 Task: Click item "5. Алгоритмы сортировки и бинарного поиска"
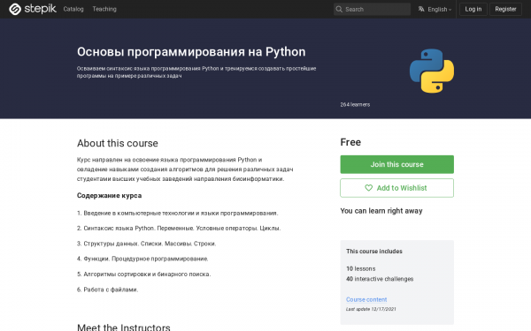click(x=143, y=275)
